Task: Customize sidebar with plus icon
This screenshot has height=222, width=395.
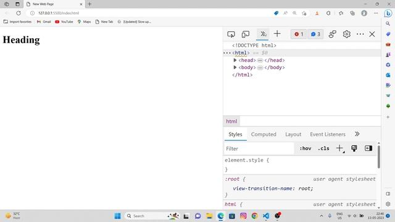Action: [388, 117]
